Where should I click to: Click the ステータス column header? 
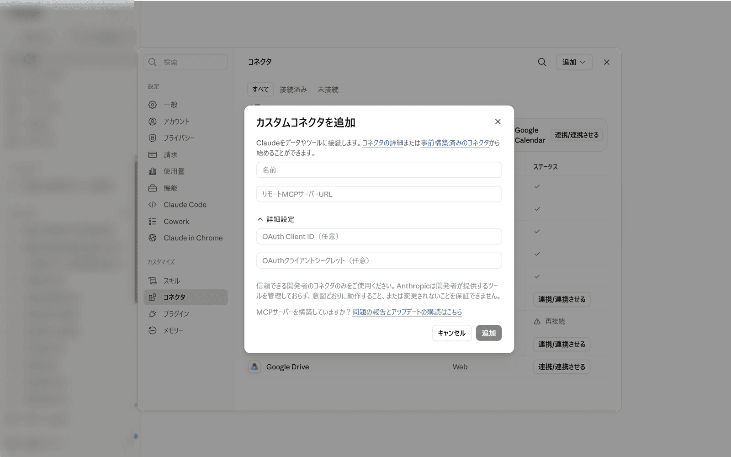click(x=546, y=167)
